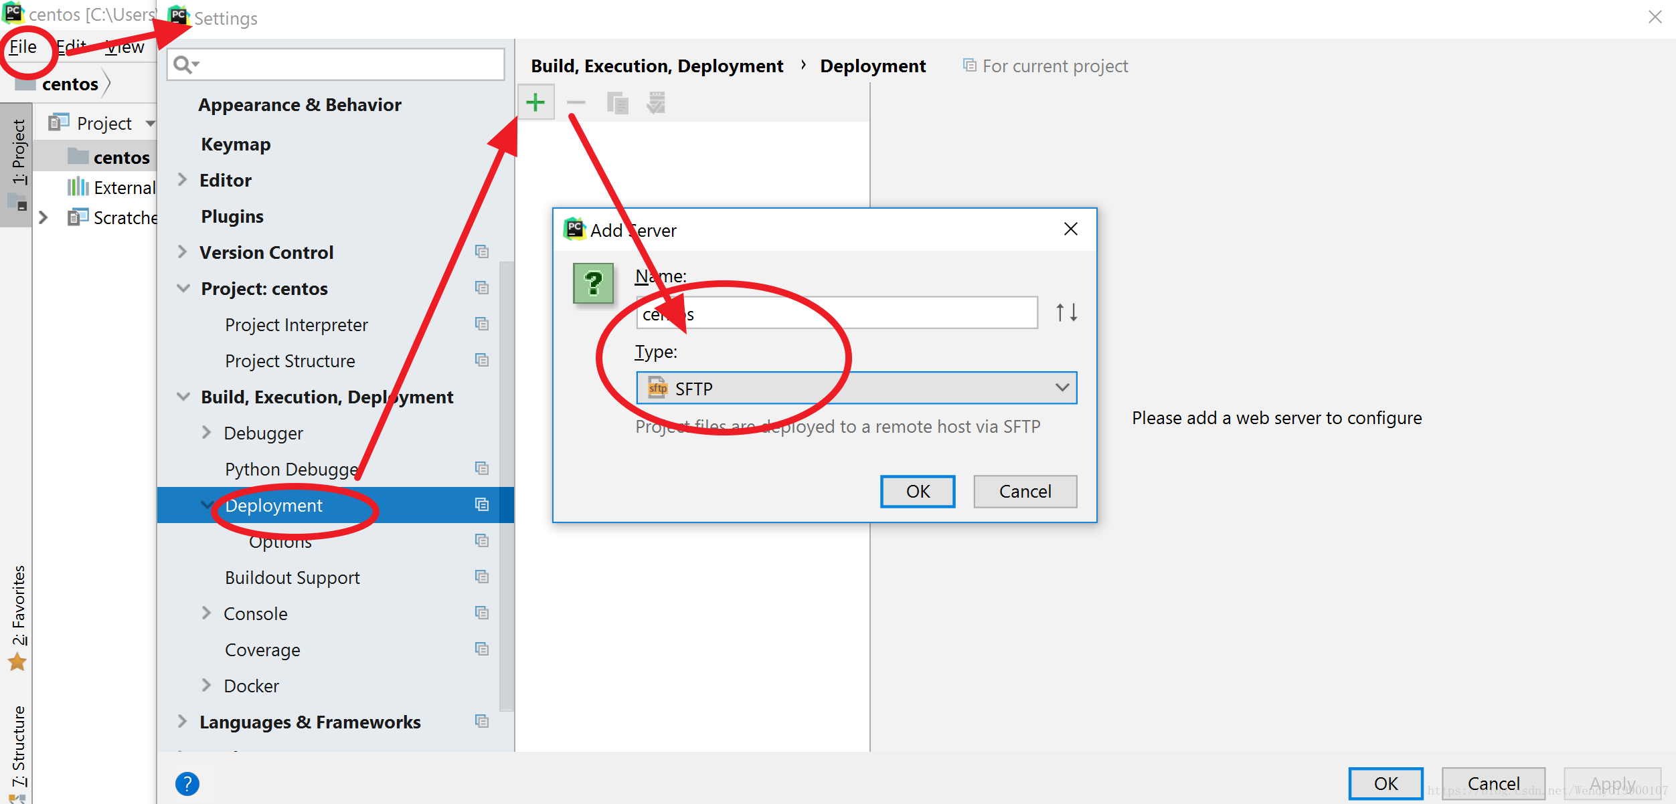The height and width of the screenshot is (804, 1676).
Task: Expand Languages & Frameworks section
Action: coord(182,722)
